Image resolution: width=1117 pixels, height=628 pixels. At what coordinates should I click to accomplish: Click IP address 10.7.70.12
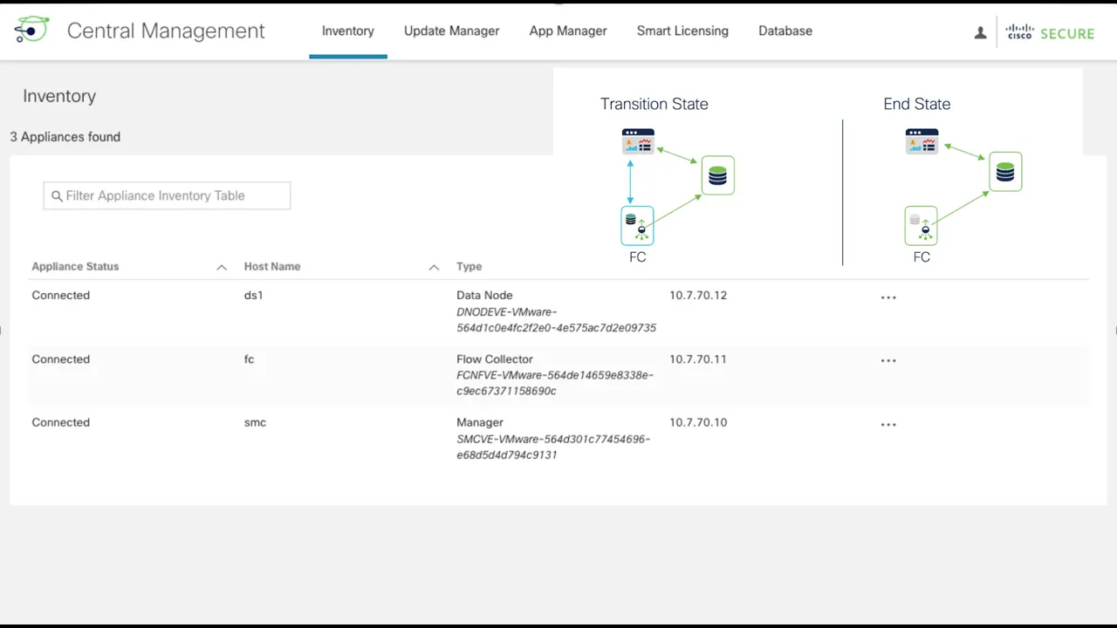click(698, 295)
